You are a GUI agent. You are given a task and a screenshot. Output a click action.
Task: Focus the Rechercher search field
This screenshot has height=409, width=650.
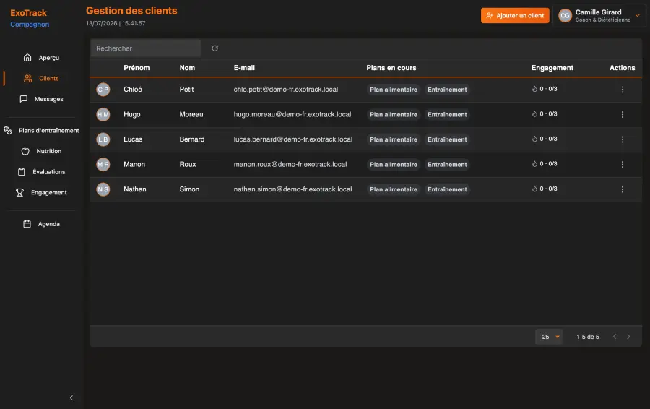click(145, 48)
